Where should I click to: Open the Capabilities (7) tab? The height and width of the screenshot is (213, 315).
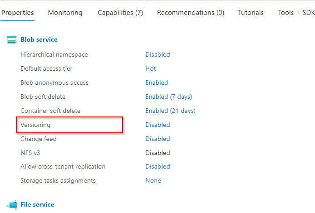coord(120,13)
